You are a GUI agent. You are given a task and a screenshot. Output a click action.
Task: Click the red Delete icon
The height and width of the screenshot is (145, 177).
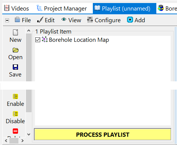tap(15, 131)
